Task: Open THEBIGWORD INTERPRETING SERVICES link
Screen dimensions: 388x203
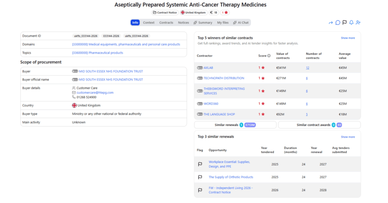Action: click(224, 91)
